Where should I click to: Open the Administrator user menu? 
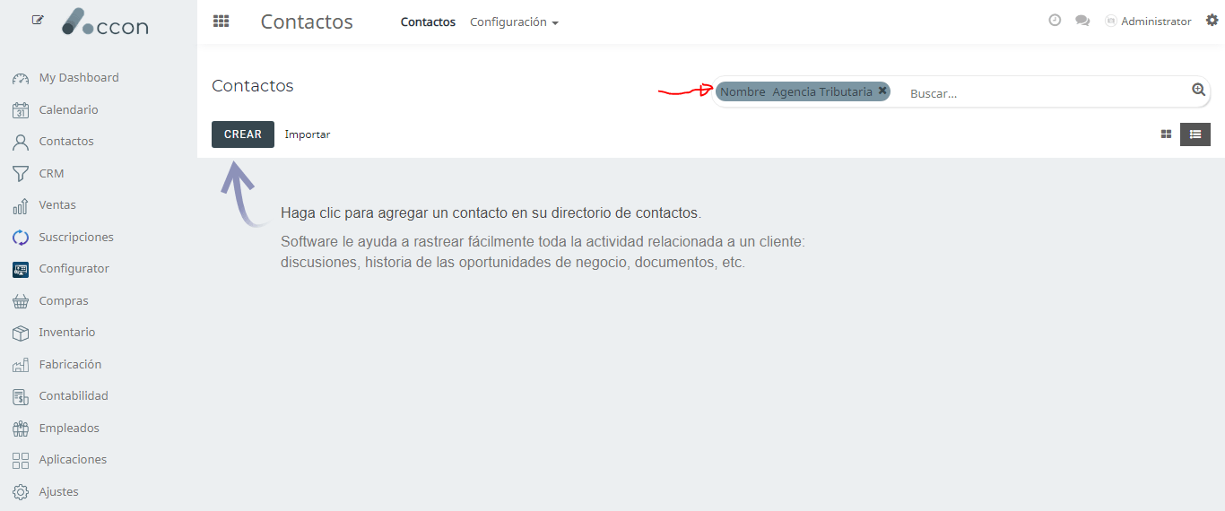(1148, 22)
